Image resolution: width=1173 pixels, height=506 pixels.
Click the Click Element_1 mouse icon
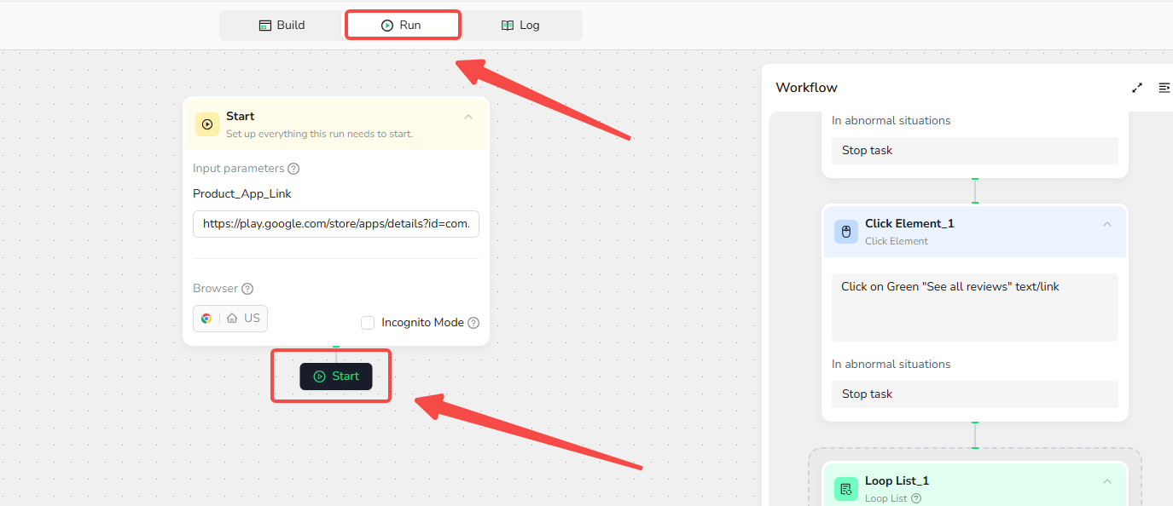tap(845, 232)
